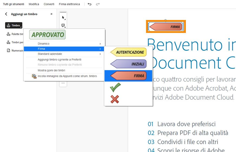Image resolution: width=236 pixels, height=152 pixels.
Task: Expand the Standard aziendale submenu
Action: [x=64, y=54]
